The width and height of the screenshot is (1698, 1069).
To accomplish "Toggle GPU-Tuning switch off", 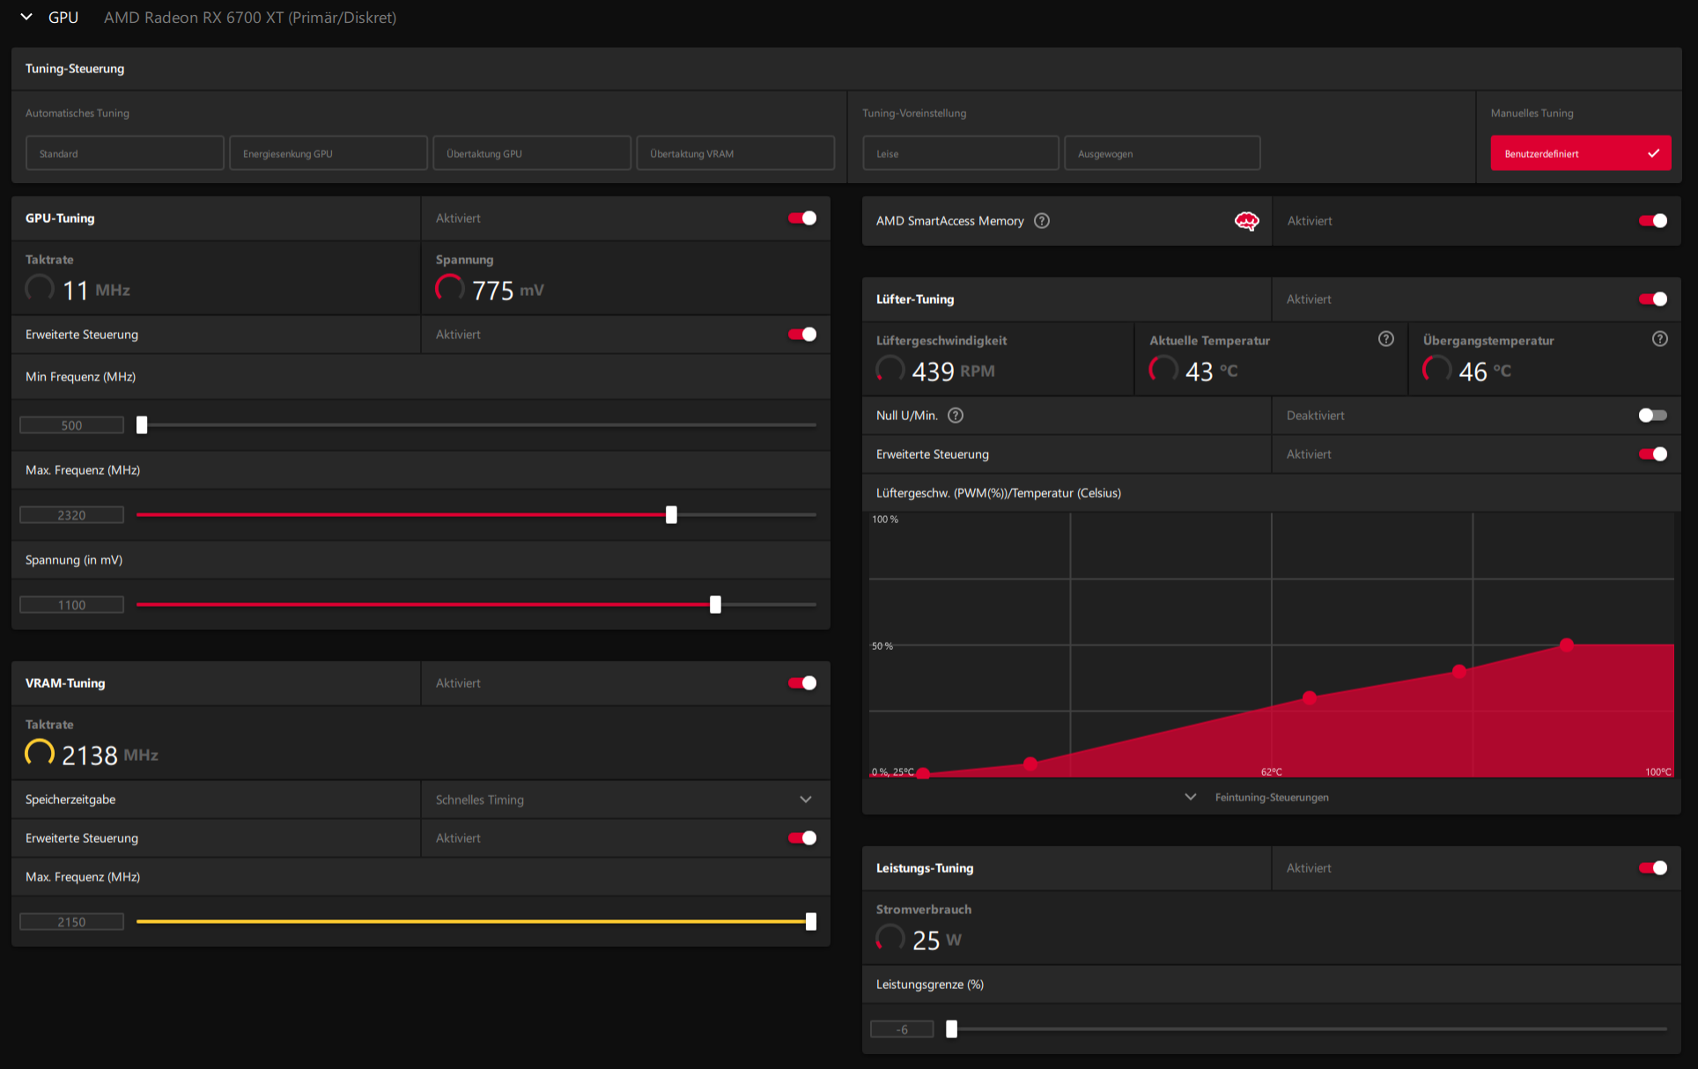I will click(802, 218).
